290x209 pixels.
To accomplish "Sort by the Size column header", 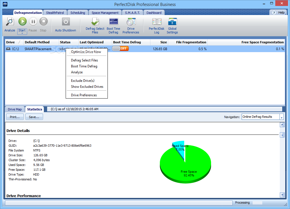I will point(159,42).
